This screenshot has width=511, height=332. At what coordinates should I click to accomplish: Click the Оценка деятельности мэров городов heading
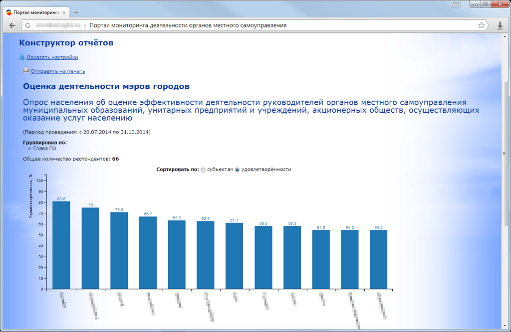click(106, 87)
